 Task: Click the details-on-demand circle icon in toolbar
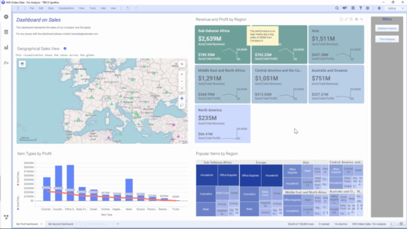point(368,8)
